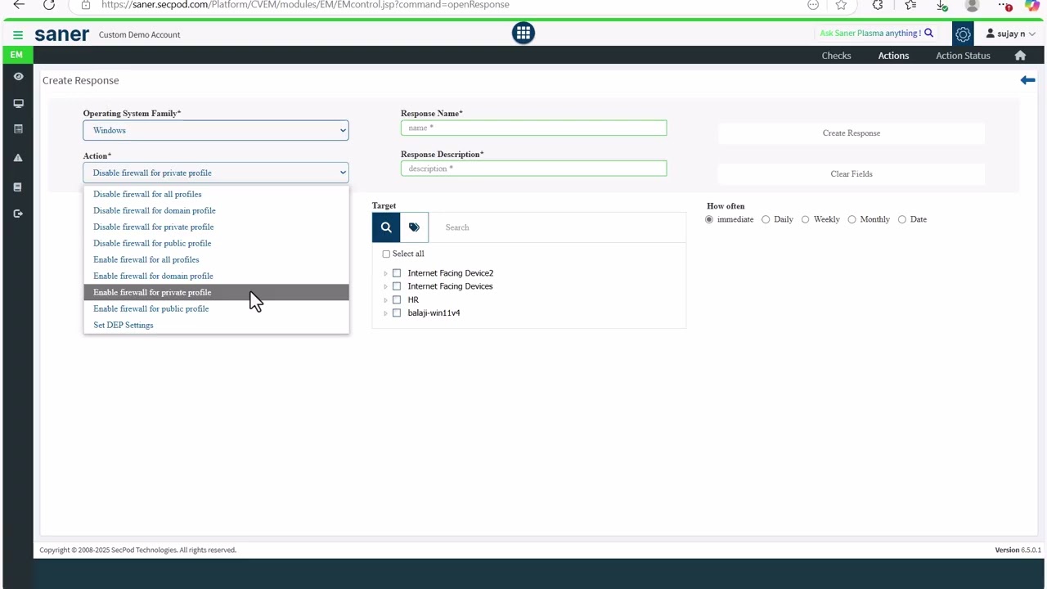Image resolution: width=1047 pixels, height=589 pixels.
Task: Open the eye visibility sidebar icon
Action: point(18,76)
